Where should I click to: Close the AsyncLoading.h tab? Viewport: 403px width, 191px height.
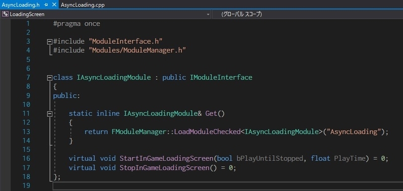coord(54,5)
